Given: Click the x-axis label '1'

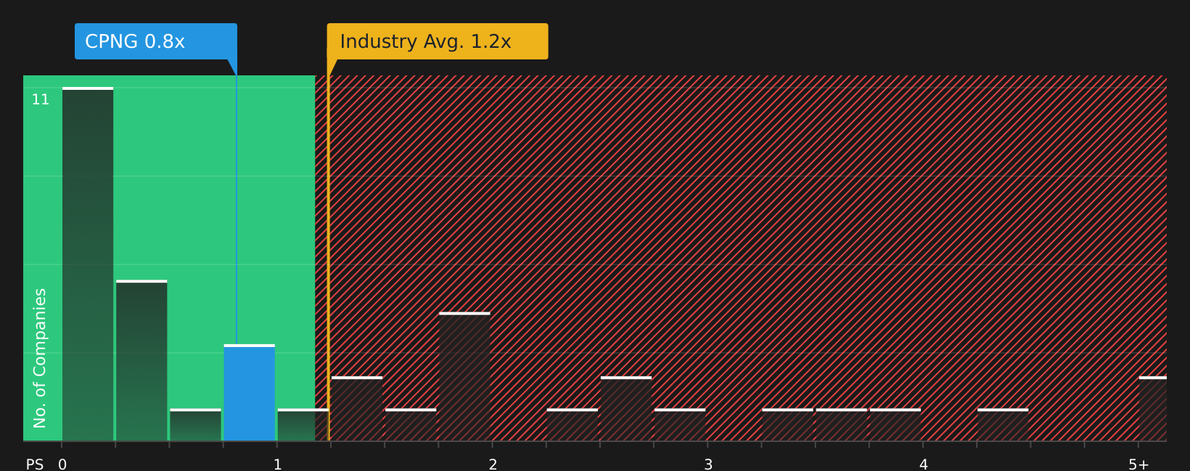Looking at the screenshot, I should 278,464.
